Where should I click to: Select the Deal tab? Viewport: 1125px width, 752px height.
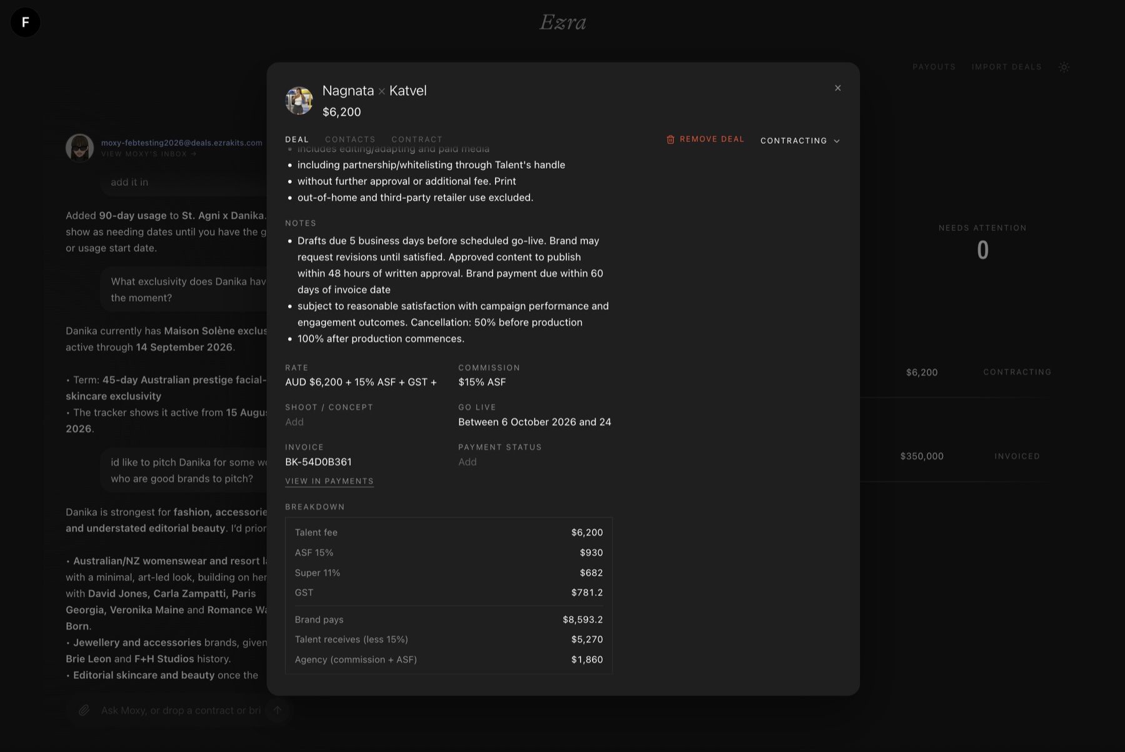click(297, 139)
